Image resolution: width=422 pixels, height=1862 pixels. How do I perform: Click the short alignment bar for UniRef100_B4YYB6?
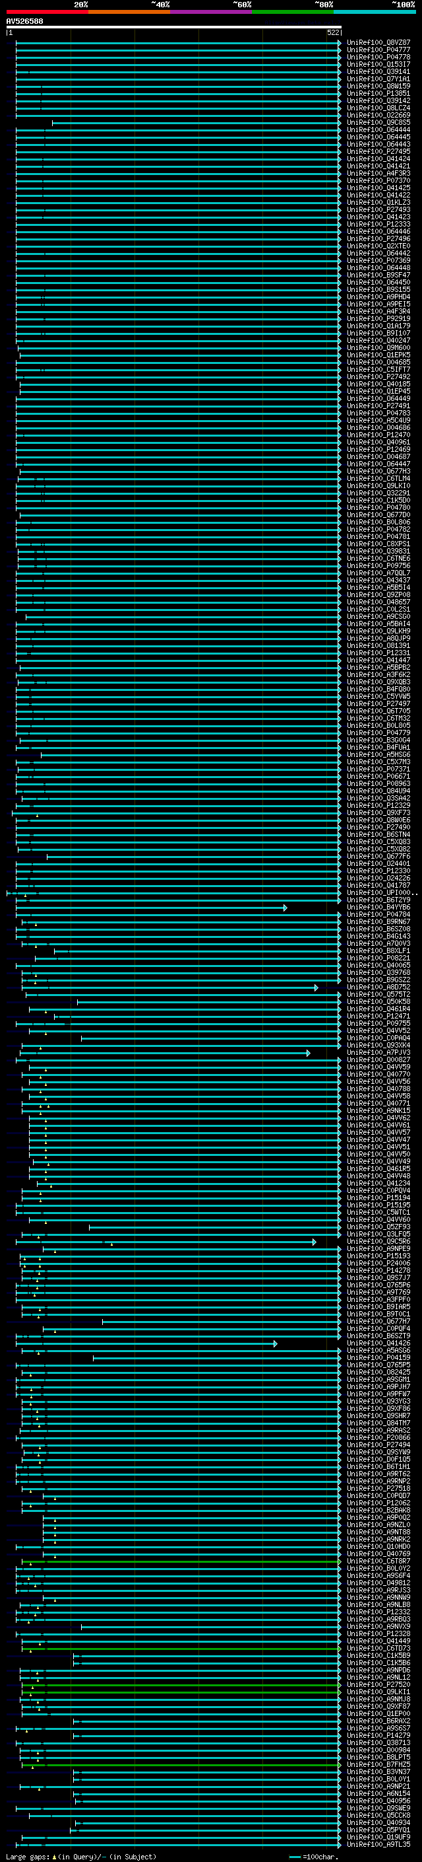pyautogui.click(x=152, y=907)
